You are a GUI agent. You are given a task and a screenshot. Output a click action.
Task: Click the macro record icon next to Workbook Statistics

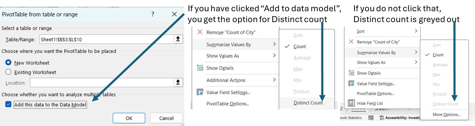pos(371,118)
